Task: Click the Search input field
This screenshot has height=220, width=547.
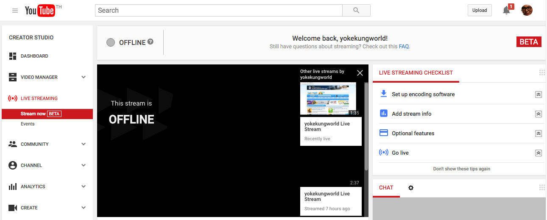Action: 219,11
